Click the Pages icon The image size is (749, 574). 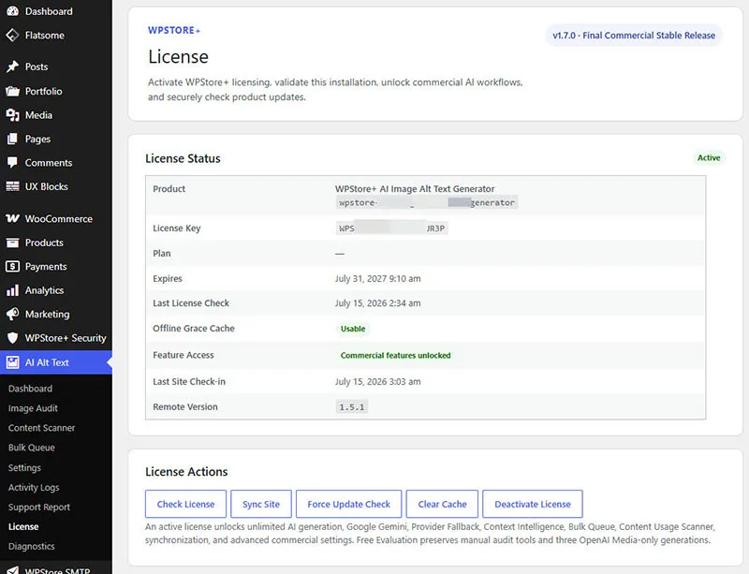(12, 140)
